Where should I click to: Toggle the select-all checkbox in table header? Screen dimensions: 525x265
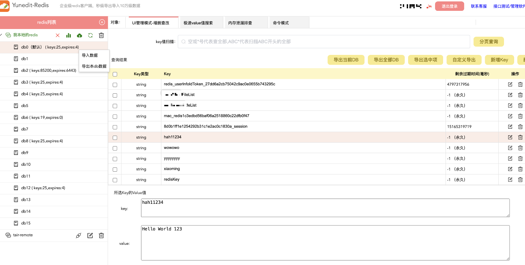point(115,74)
